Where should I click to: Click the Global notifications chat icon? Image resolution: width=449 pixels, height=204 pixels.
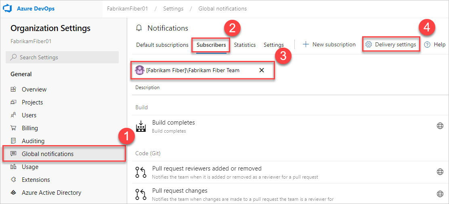click(13, 154)
